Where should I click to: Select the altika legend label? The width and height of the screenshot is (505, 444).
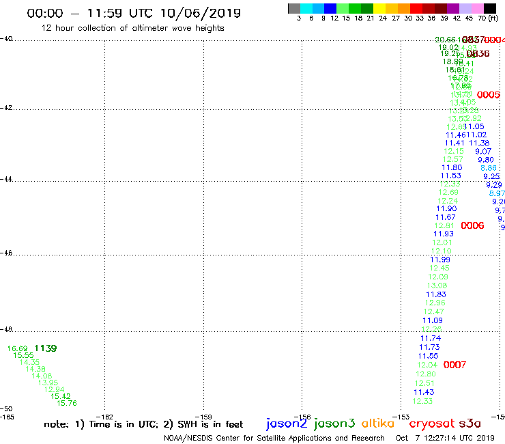coord(377,423)
